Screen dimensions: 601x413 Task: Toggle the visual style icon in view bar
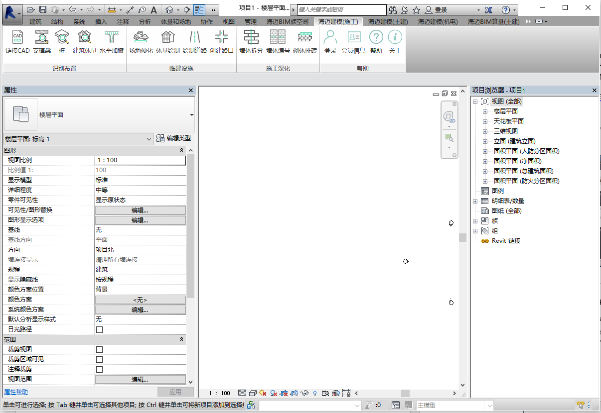coord(253,393)
